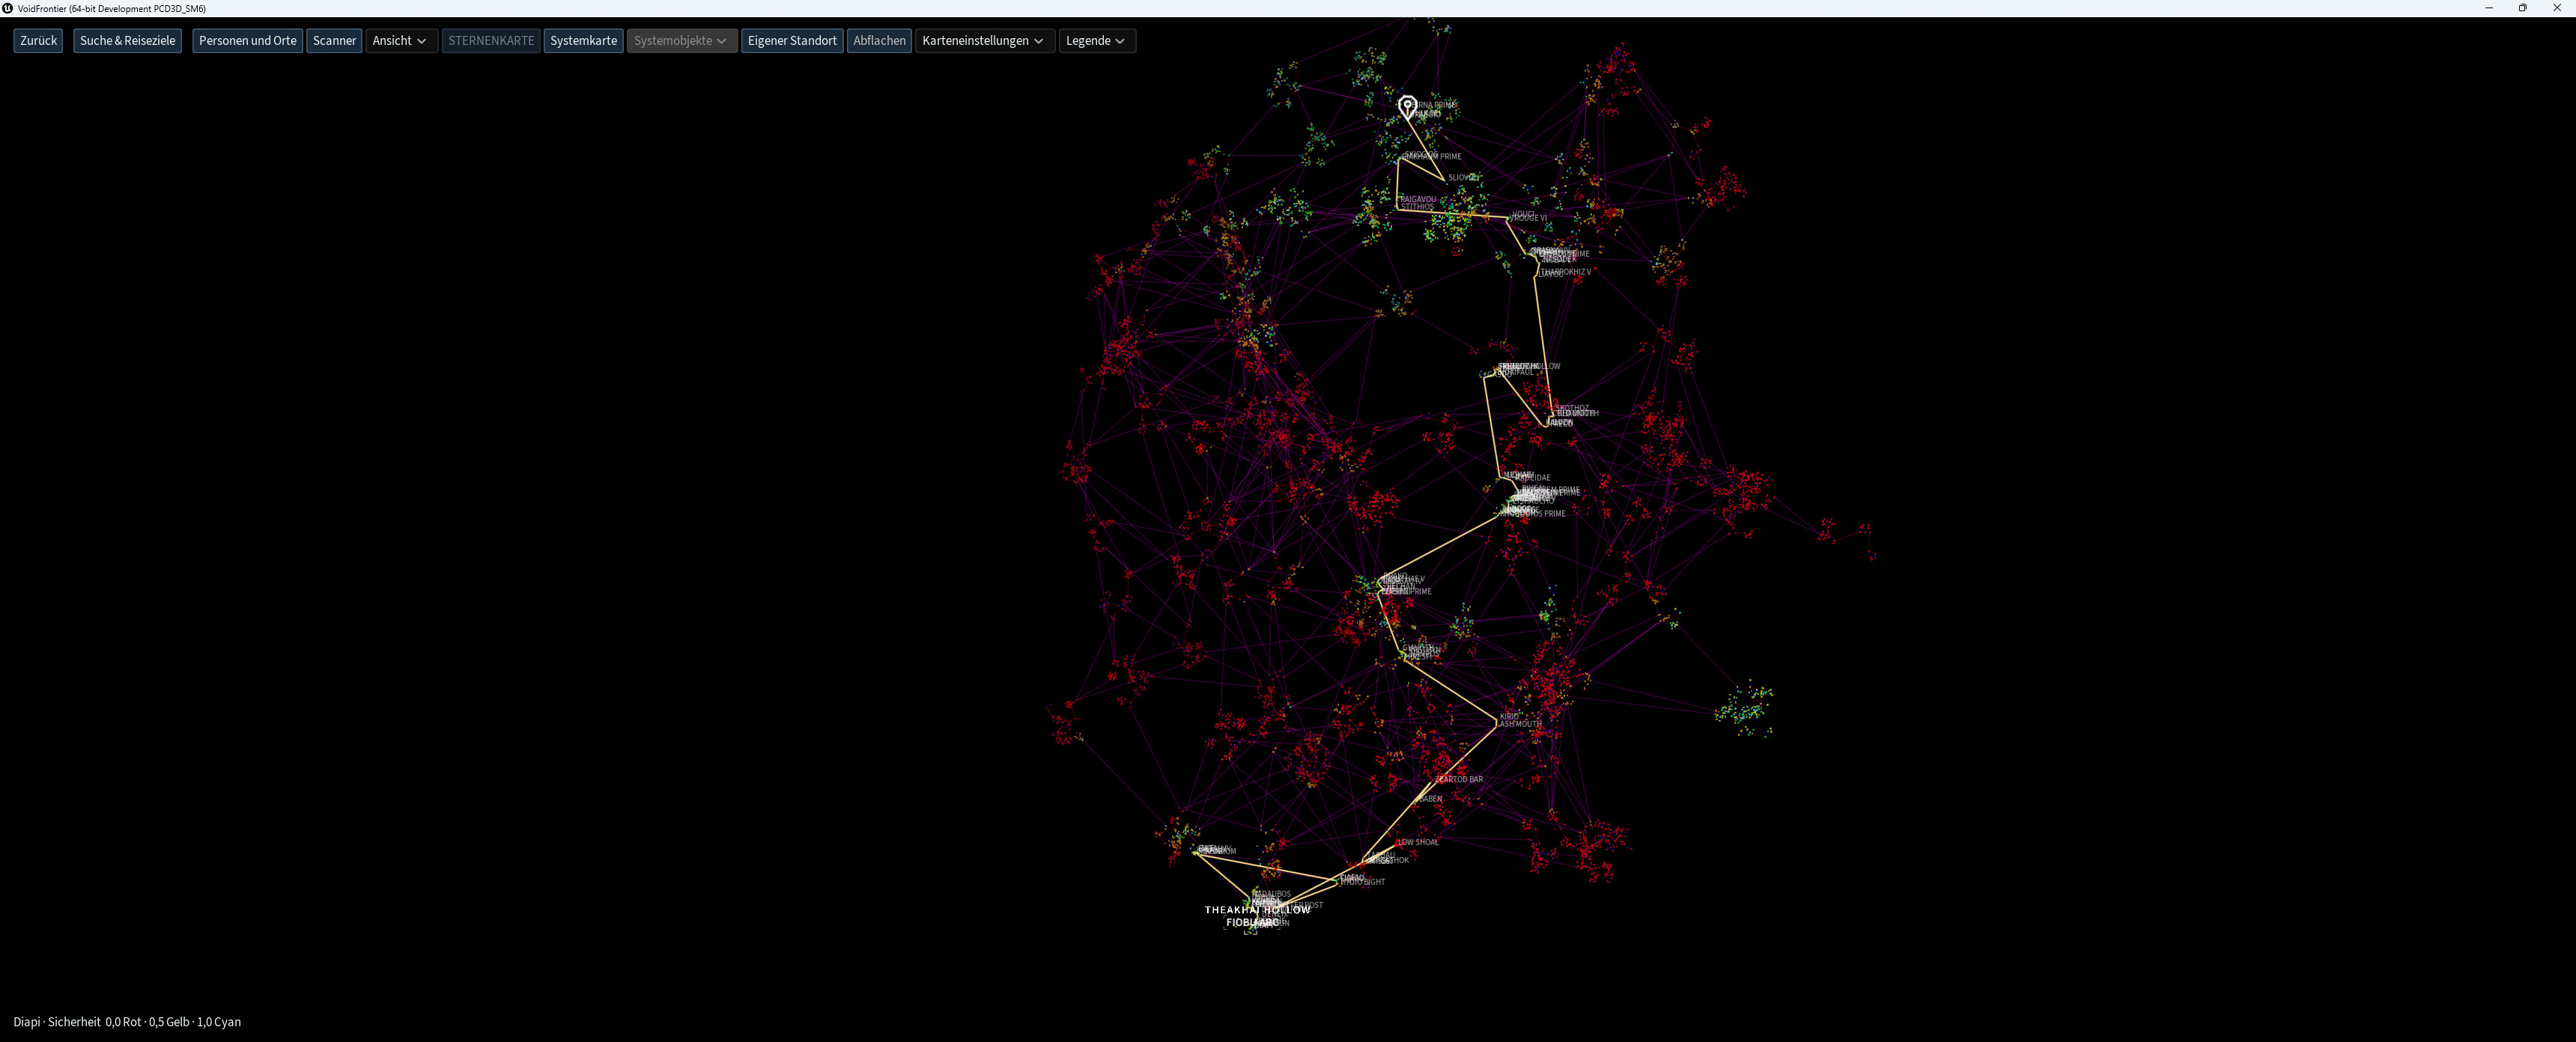The image size is (2576, 1042).
Task: Center on Eigener Standort
Action: [x=792, y=41]
